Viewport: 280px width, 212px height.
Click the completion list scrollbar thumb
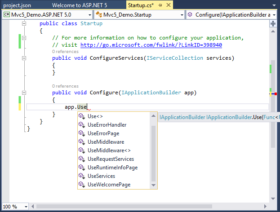[x=153, y=154]
